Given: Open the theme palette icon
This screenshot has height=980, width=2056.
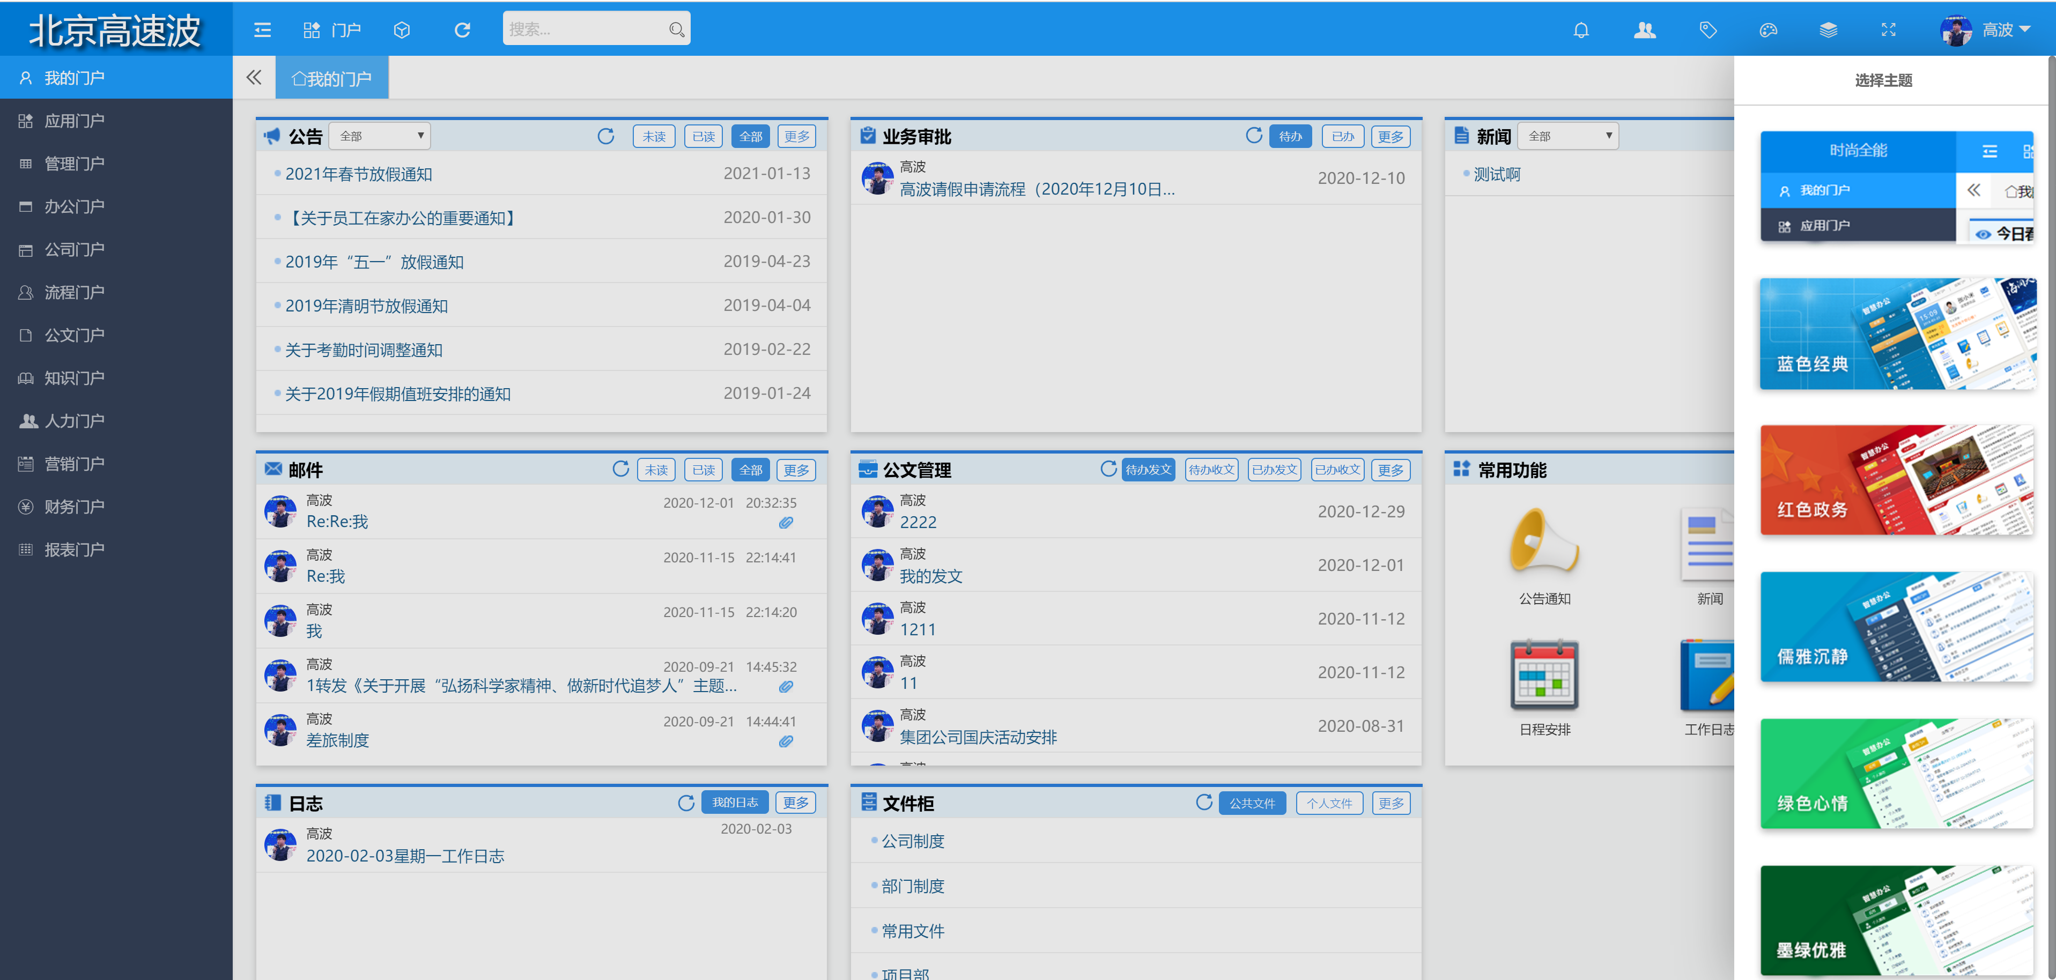Looking at the screenshot, I should click(x=1768, y=31).
